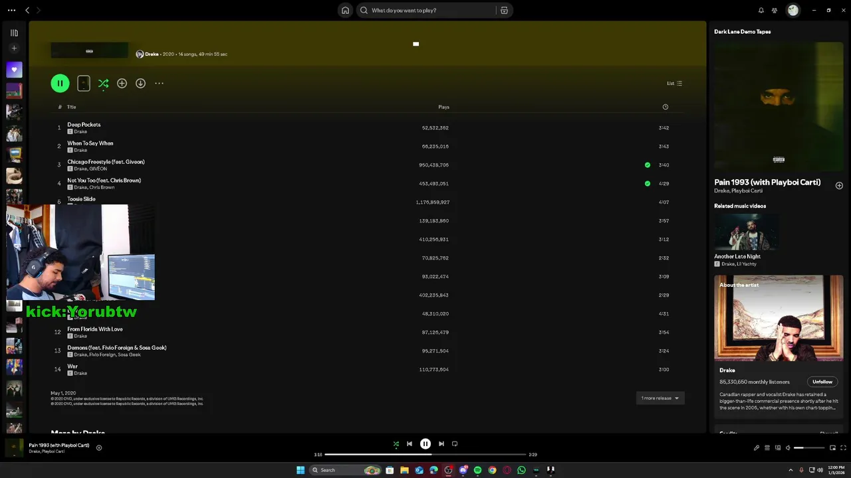This screenshot has width=851, height=478.
Task: Open the notifications bell icon
Action: click(761, 10)
